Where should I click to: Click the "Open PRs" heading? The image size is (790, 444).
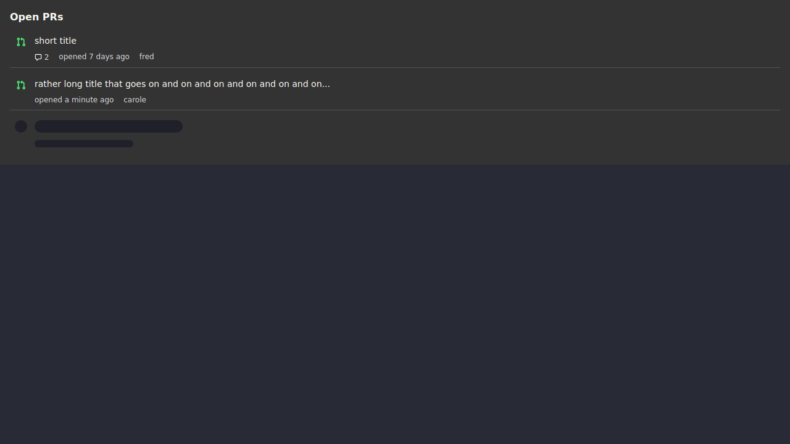[x=36, y=17]
